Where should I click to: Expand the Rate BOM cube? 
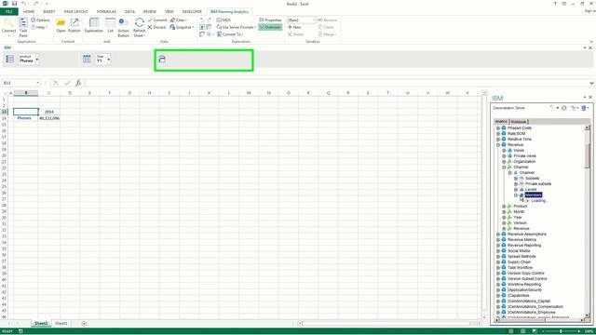[498, 134]
